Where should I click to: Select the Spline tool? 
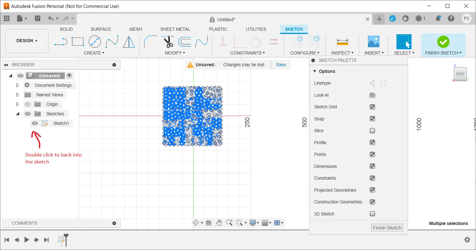112,42
